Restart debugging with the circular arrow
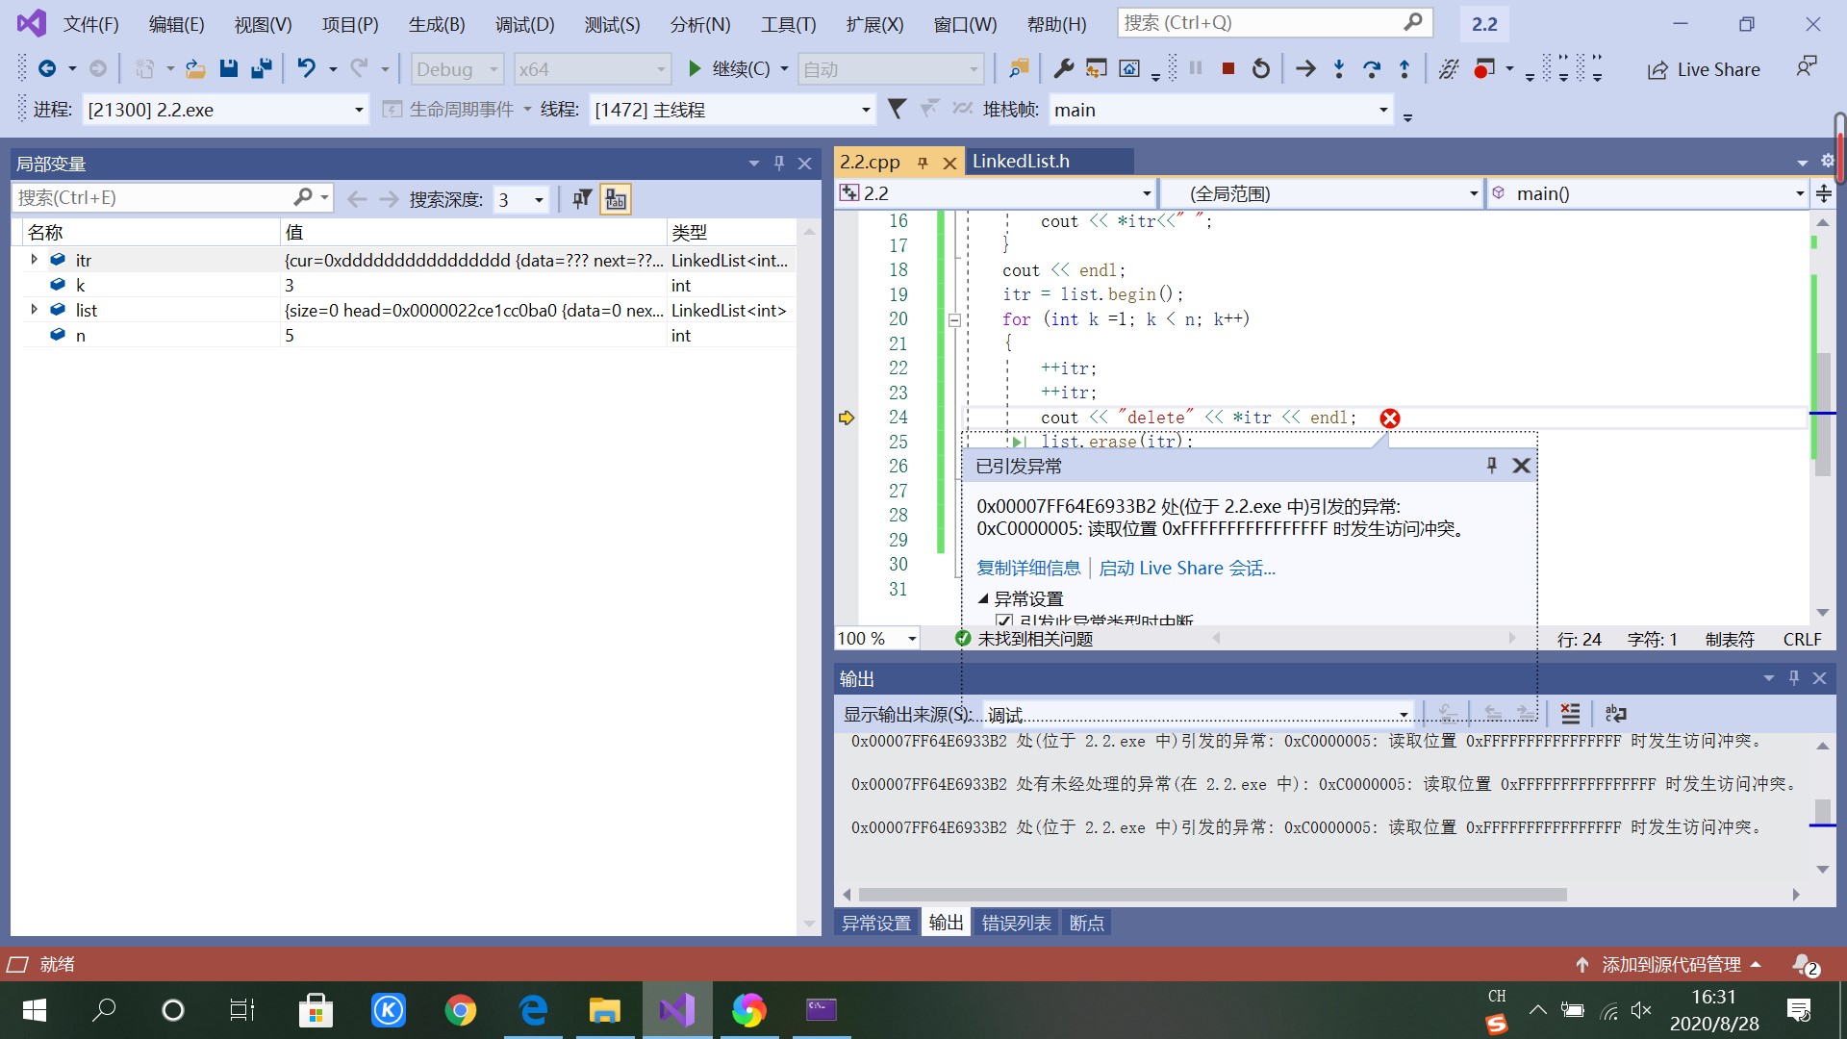 pyautogui.click(x=1261, y=68)
